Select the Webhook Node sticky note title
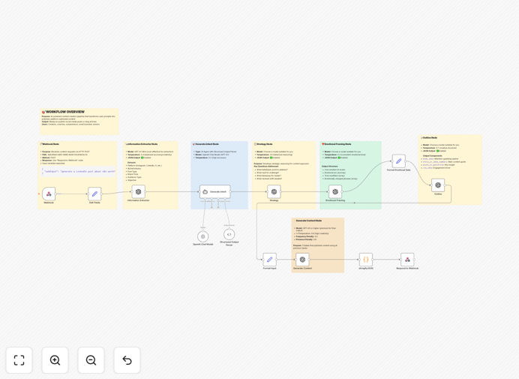Screen dimensions: 519x379 pos(50,144)
